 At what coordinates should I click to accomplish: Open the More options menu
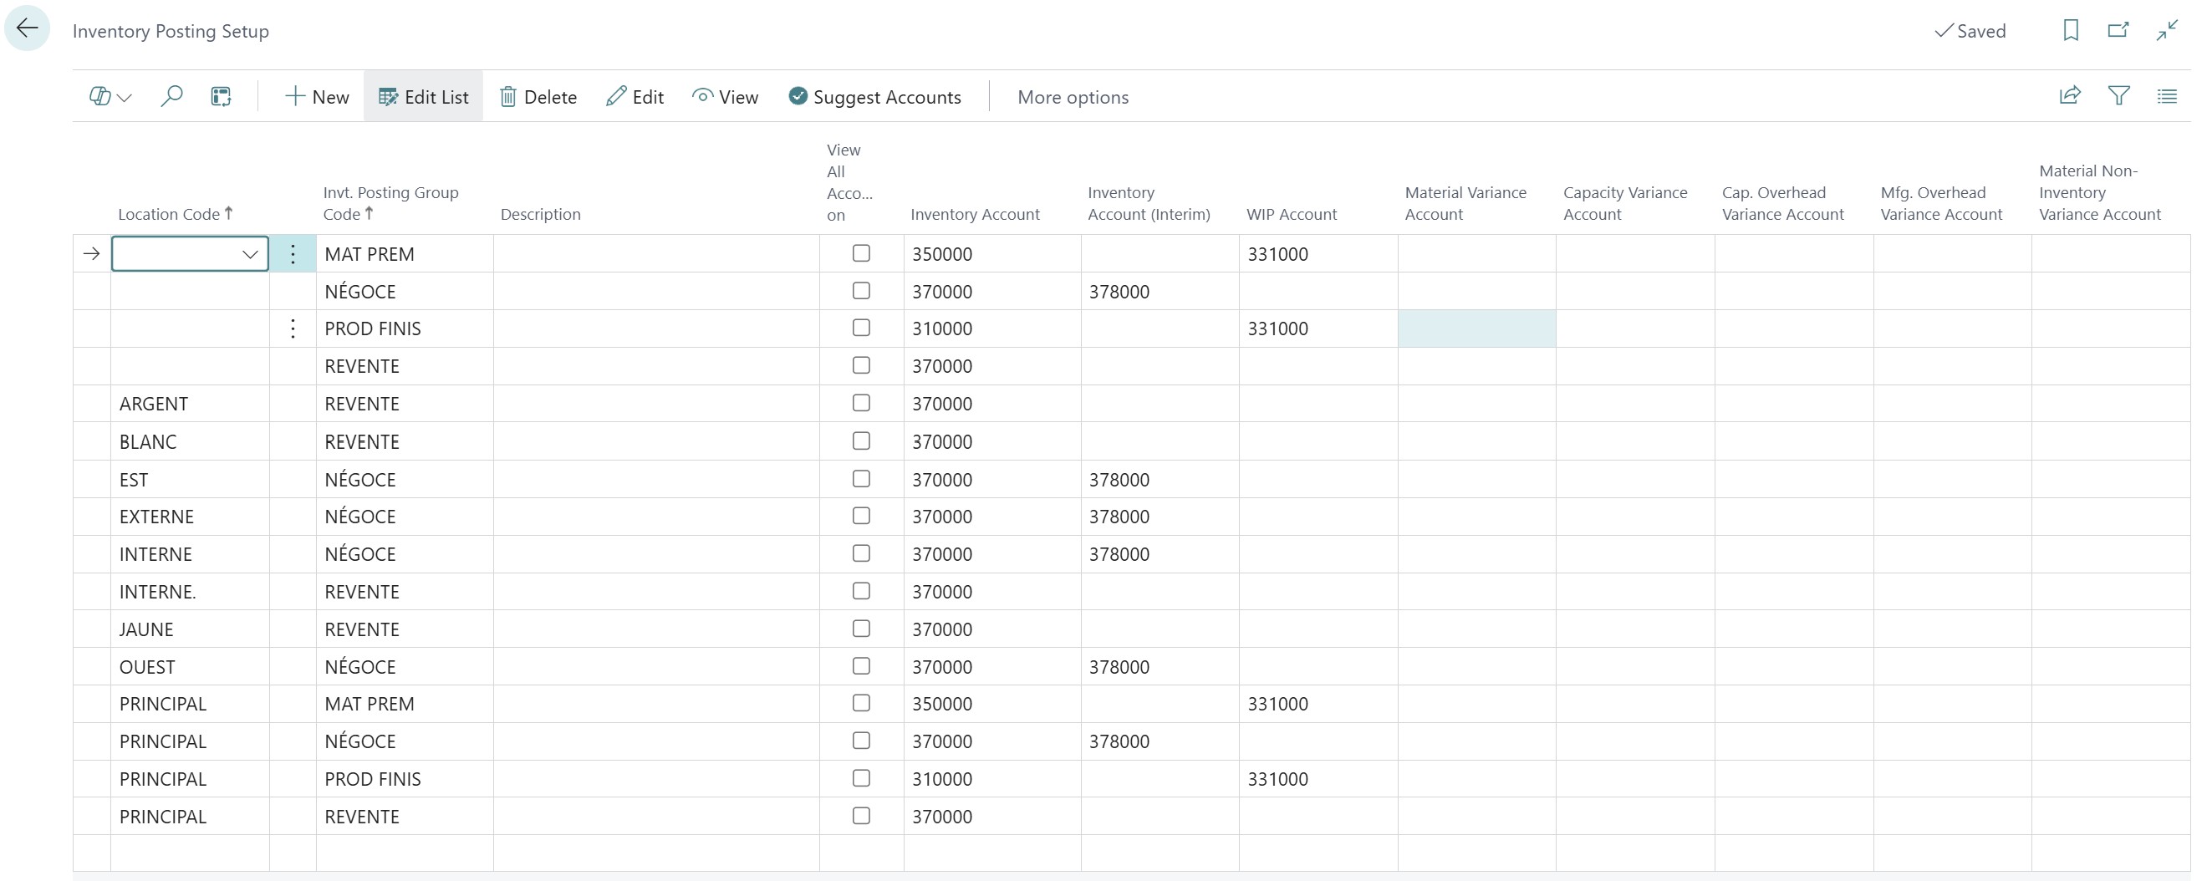point(1073,97)
